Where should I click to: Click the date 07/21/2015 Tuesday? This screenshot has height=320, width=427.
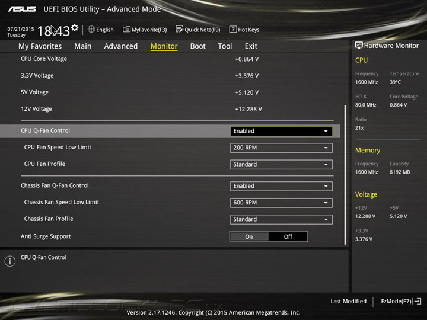click(x=20, y=32)
